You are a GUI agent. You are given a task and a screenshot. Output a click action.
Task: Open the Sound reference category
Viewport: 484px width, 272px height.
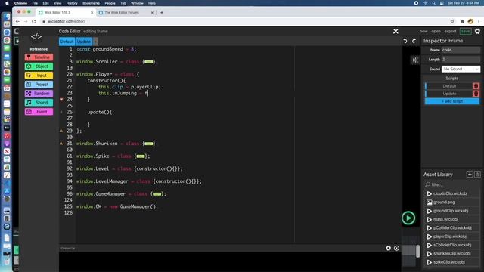tap(39, 103)
